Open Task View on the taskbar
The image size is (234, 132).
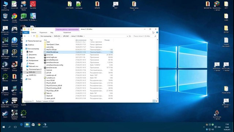tap(15, 127)
